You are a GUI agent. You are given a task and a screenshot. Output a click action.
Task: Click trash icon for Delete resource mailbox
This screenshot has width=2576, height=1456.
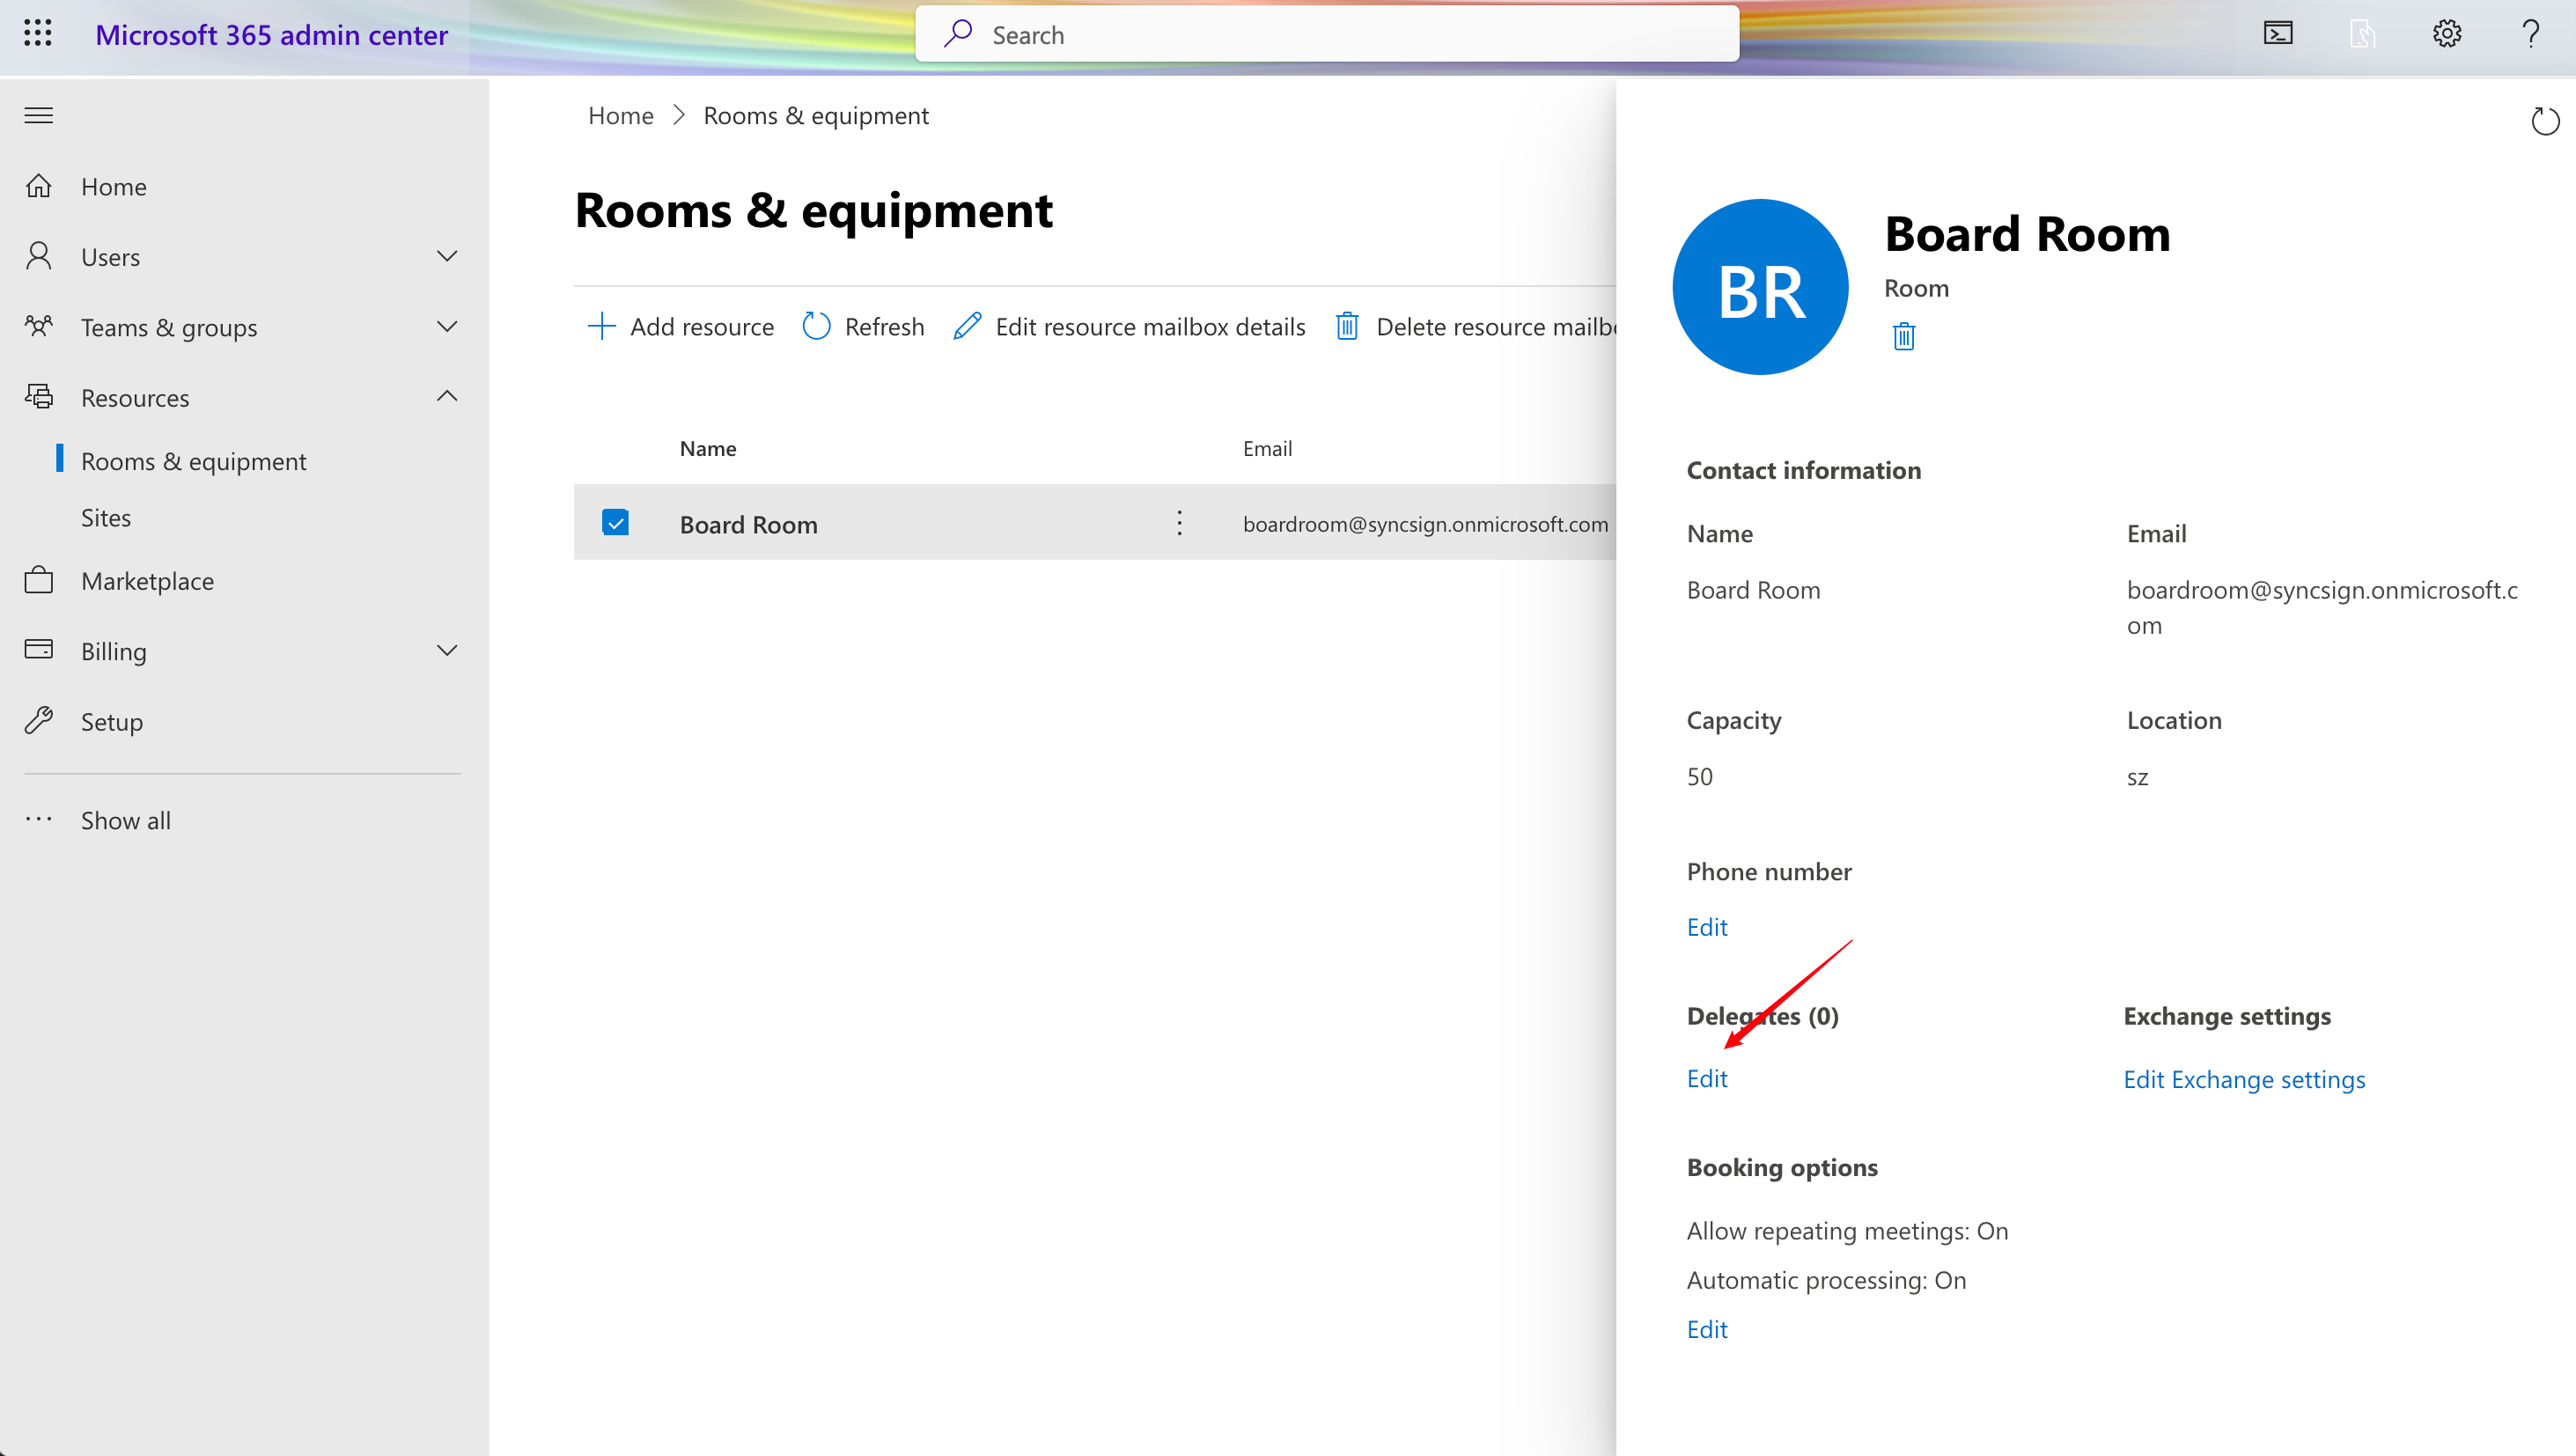[1347, 326]
